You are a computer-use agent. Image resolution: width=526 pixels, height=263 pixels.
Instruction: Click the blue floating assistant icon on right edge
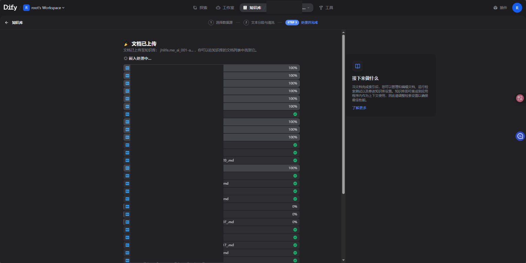(x=520, y=136)
